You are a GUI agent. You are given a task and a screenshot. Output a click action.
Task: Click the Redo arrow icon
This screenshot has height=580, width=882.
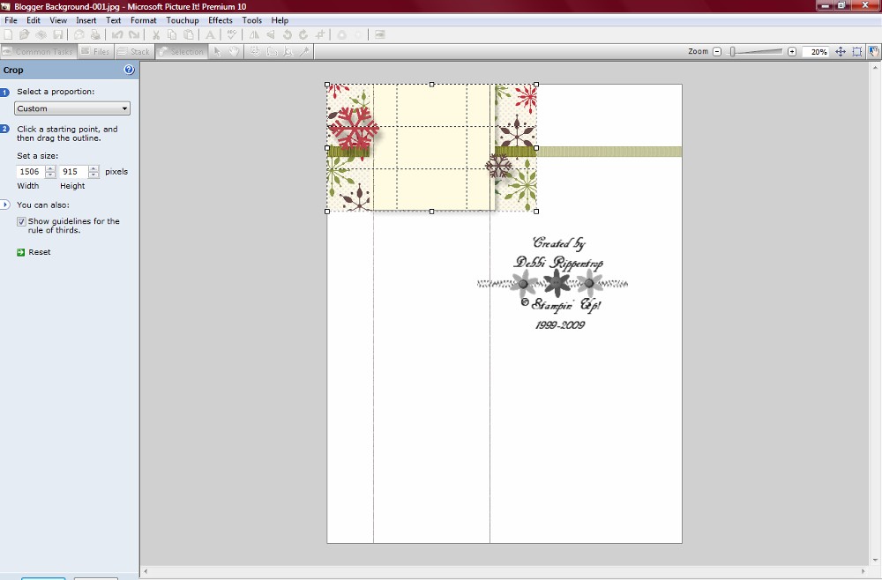134,35
